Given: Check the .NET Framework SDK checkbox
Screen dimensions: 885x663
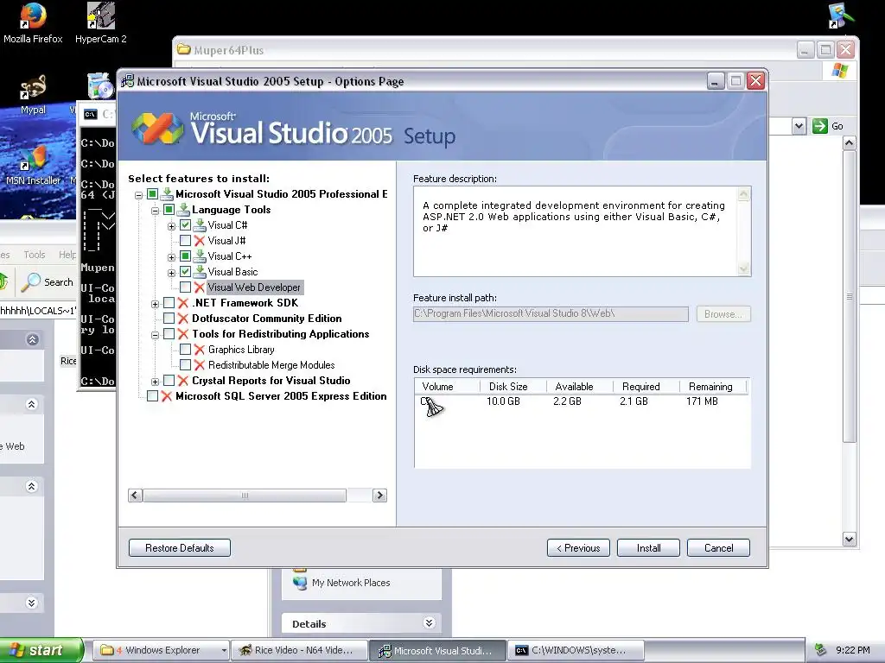Looking at the screenshot, I should 169,303.
